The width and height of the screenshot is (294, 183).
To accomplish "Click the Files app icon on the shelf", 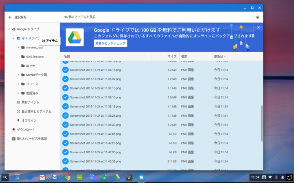I will pyautogui.click(x=141, y=177).
